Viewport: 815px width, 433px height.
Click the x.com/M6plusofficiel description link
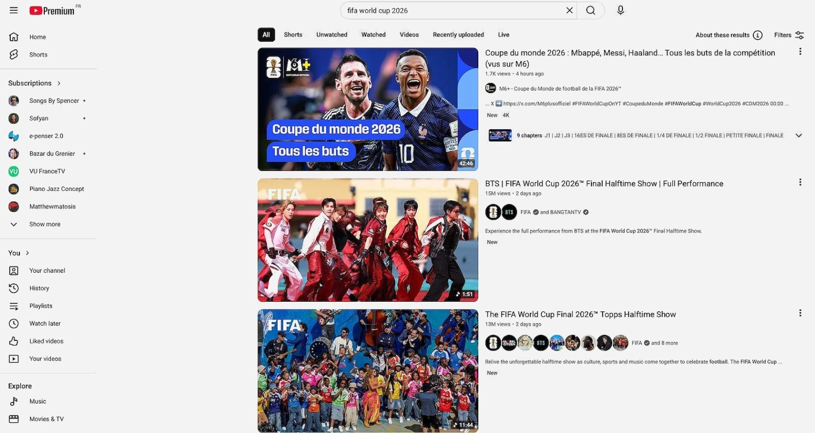(537, 104)
